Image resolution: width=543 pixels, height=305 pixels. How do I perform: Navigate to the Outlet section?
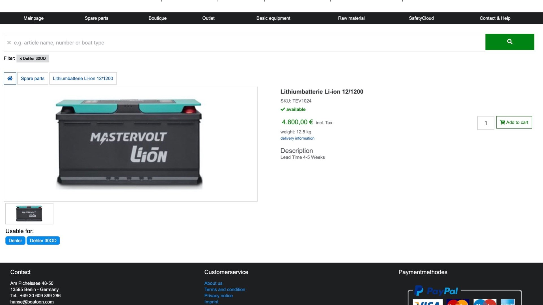coord(208,18)
